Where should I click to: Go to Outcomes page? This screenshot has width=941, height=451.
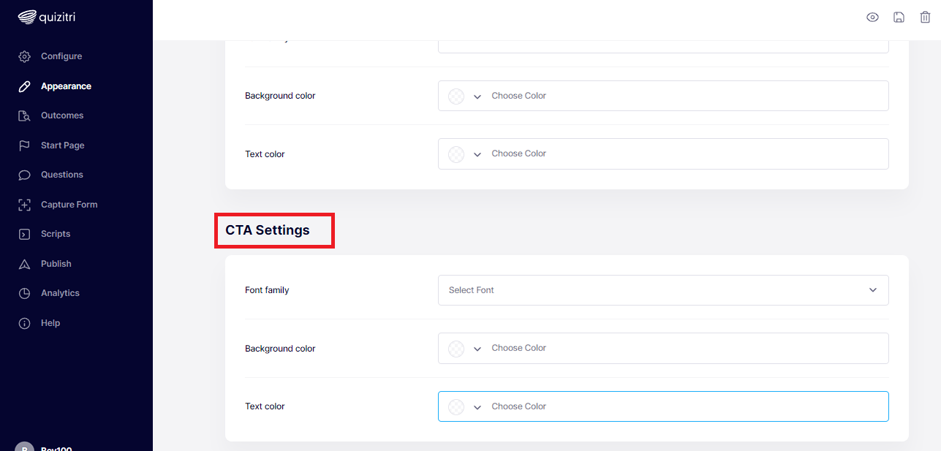click(x=62, y=115)
